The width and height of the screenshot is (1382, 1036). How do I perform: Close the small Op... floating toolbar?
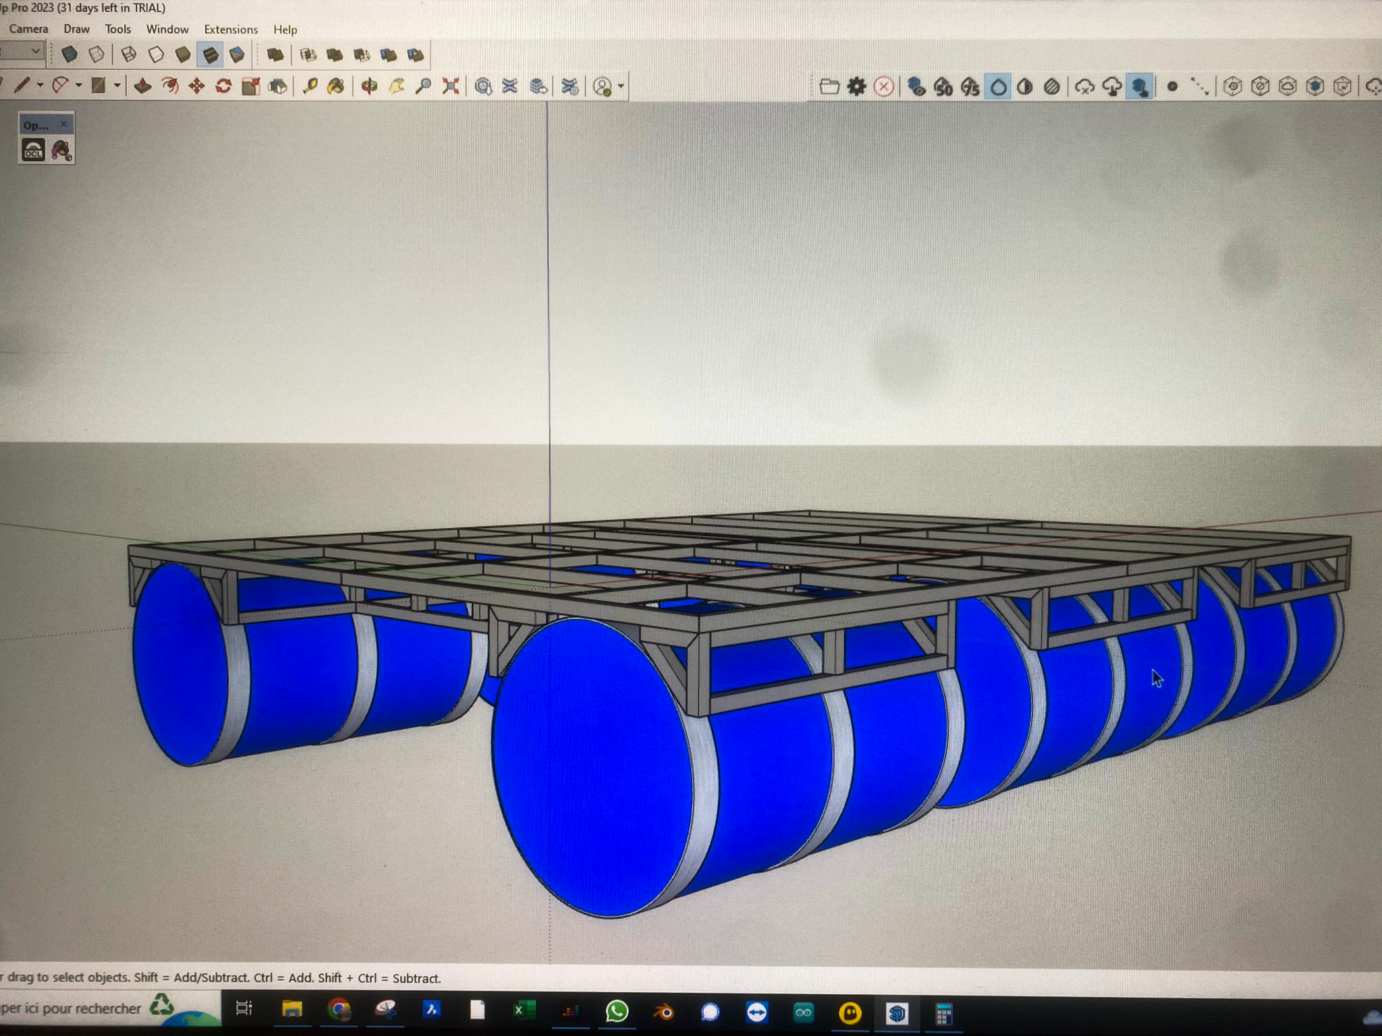63,123
